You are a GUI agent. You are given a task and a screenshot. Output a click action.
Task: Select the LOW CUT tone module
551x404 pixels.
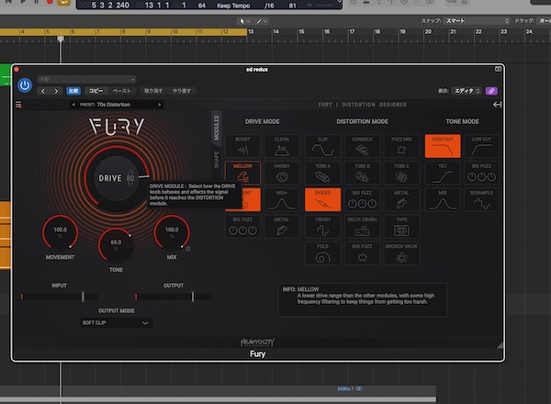[481, 146]
